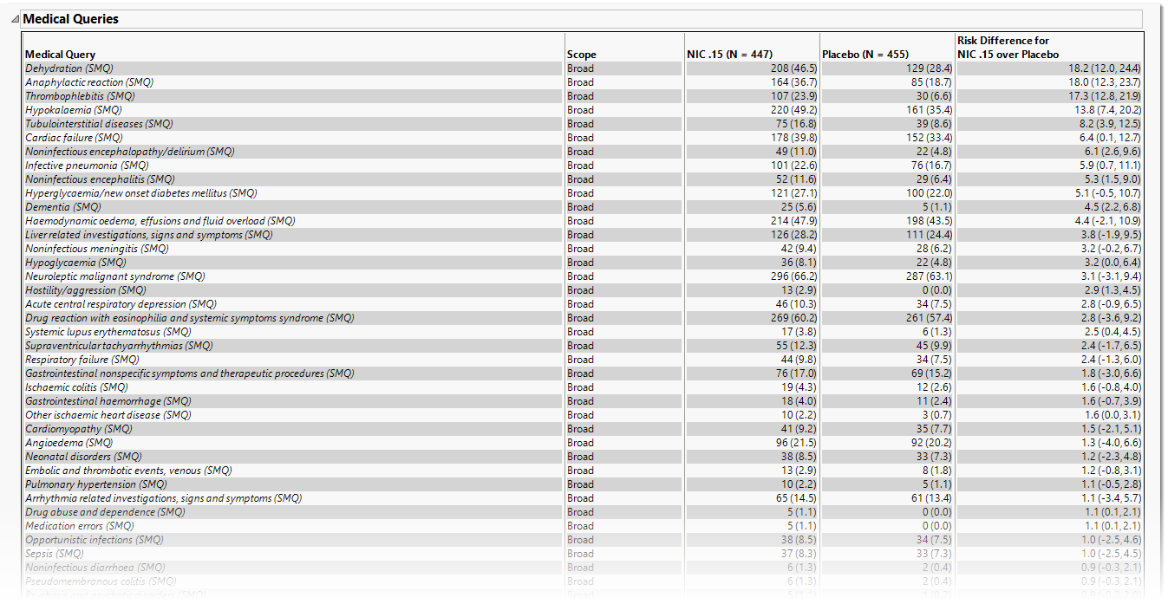Select the Placebo (N = 455) column header
Screen dimensions: 1168x604
(x=865, y=55)
